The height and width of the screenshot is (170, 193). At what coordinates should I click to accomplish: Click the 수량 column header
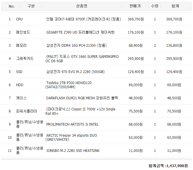[155, 6]
